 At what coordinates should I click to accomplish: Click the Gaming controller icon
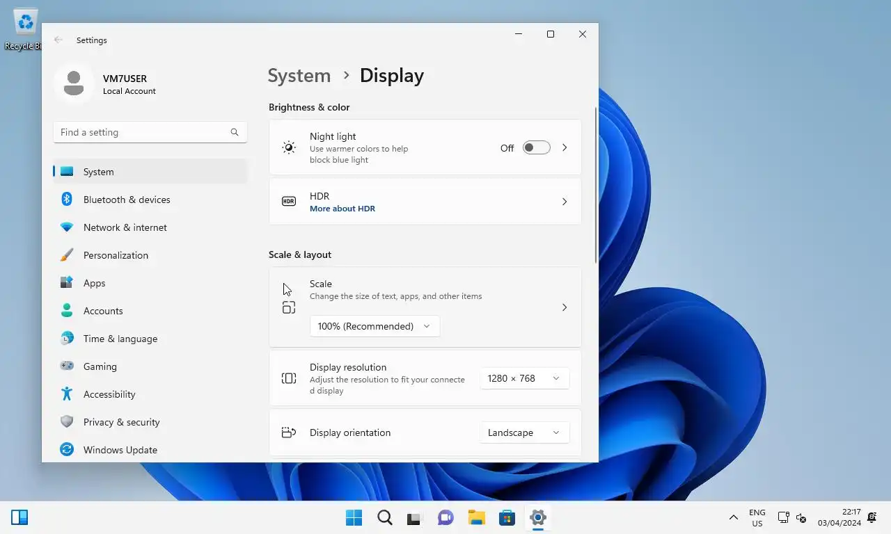pyautogui.click(x=67, y=366)
